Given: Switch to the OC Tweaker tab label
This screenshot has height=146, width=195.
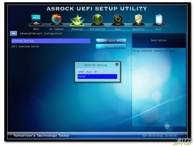Looking at the screenshot, I should [57, 29].
